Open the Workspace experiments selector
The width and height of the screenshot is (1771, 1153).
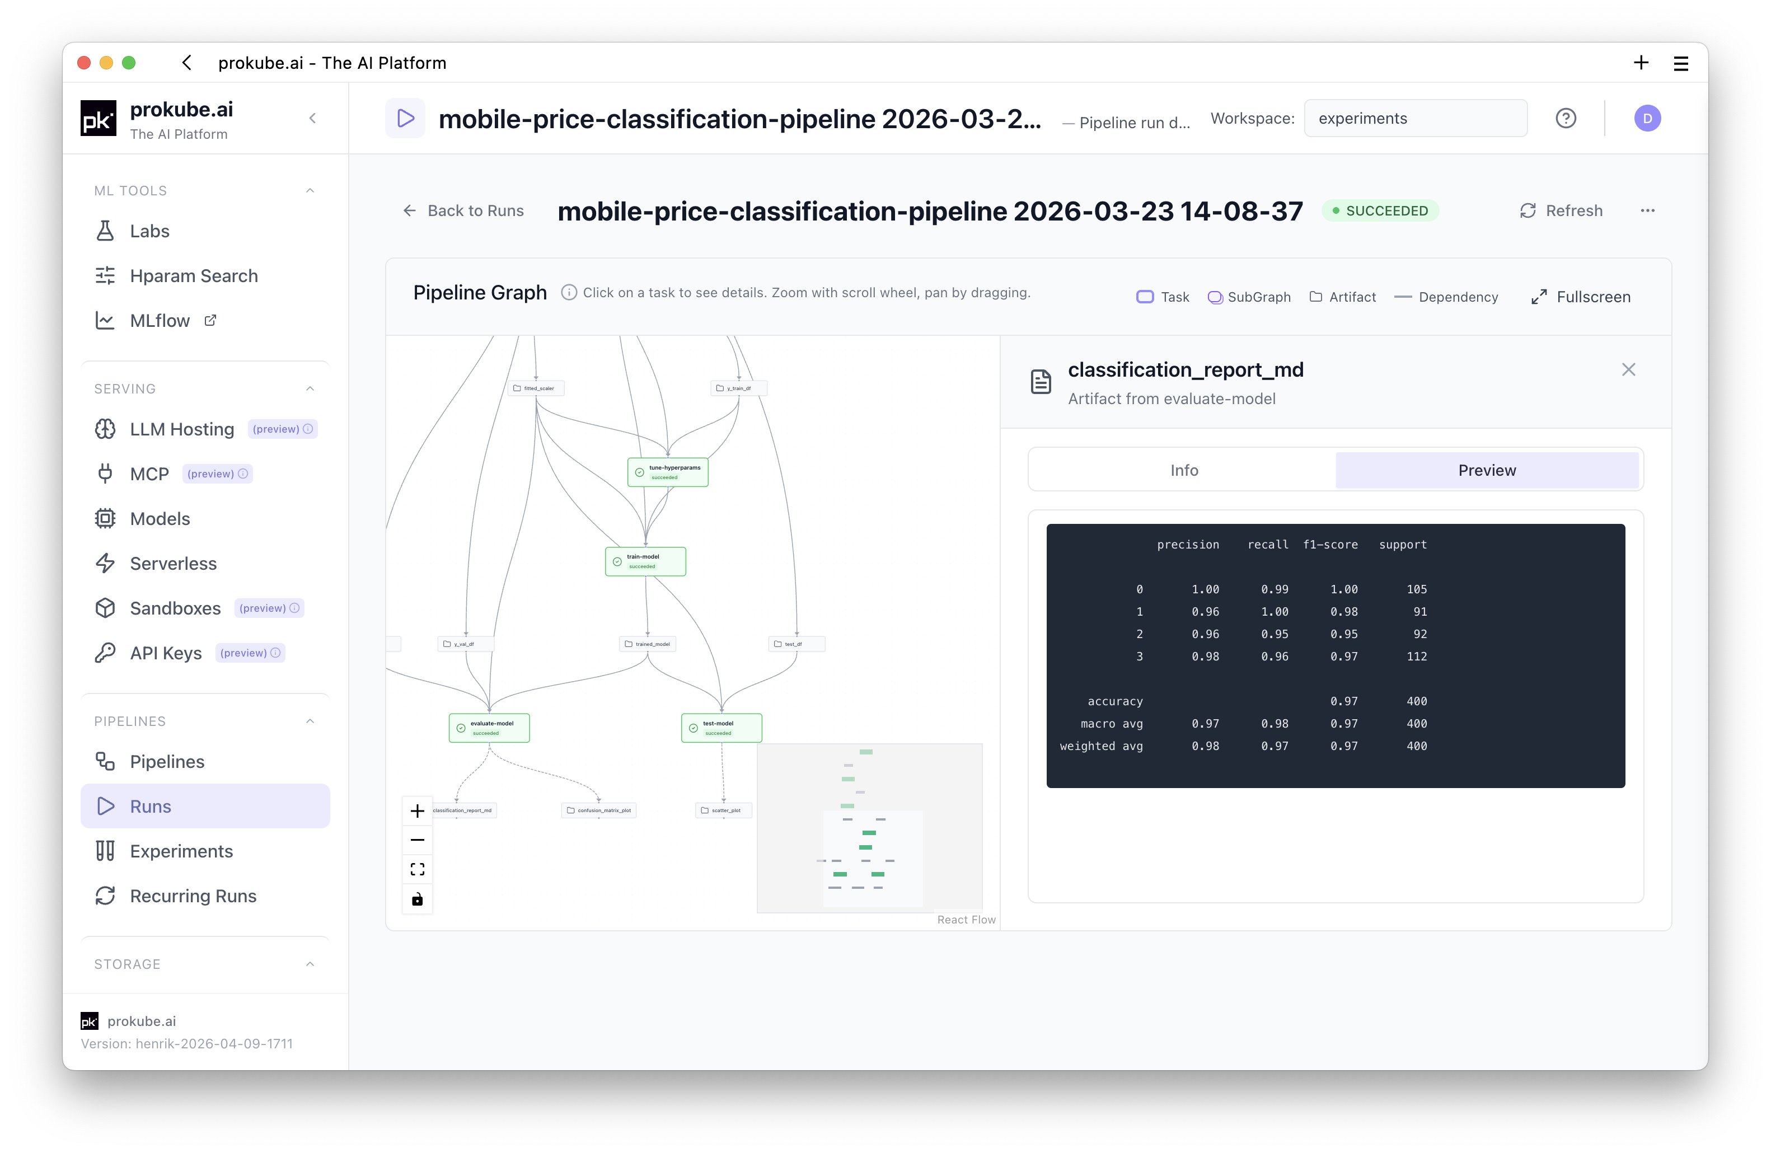(1416, 118)
